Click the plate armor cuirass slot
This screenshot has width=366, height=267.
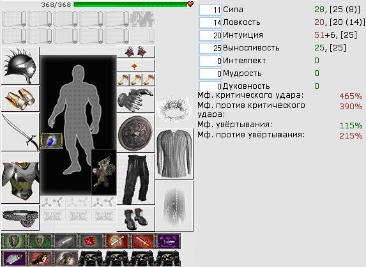[x=20, y=178]
